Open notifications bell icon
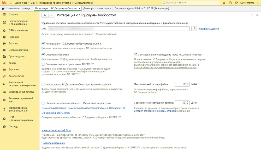 point(224,3)
